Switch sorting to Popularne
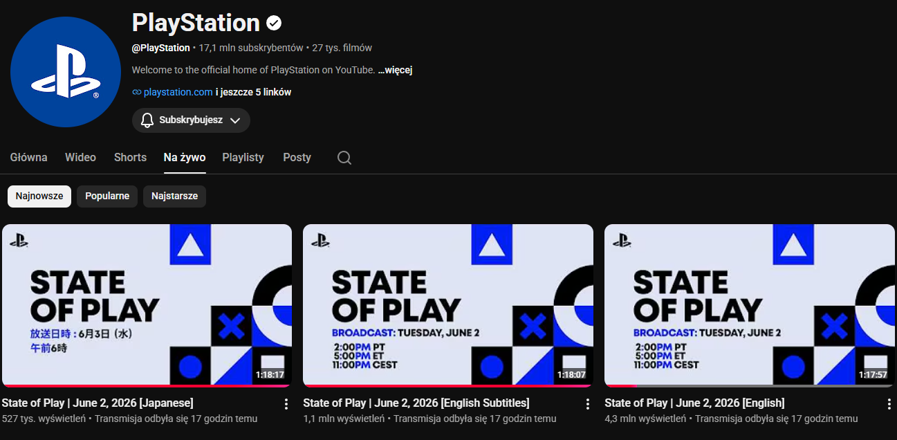The image size is (897, 440). point(107,196)
